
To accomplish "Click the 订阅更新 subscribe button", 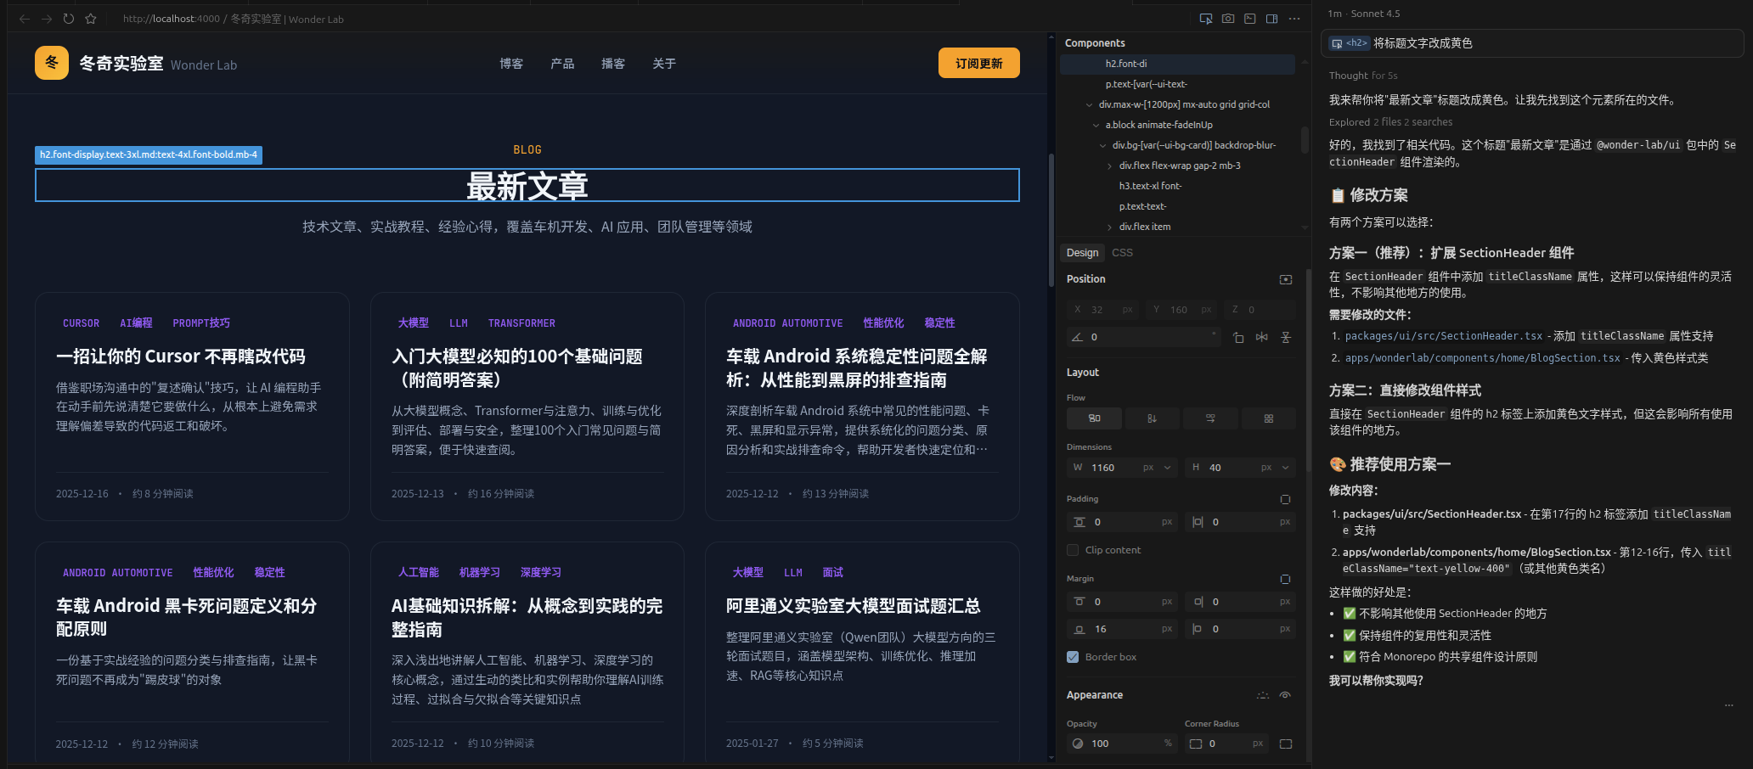I will pyautogui.click(x=978, y=64).
